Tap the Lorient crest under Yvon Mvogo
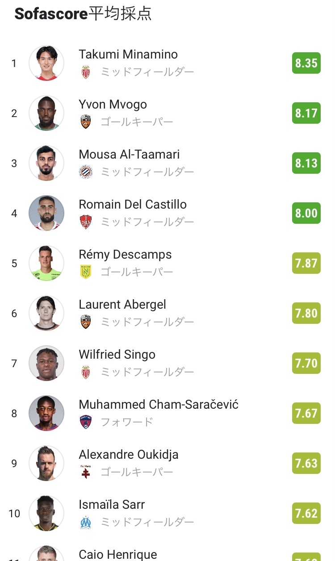This screenshot has height=561, width=335. point(86,122)
